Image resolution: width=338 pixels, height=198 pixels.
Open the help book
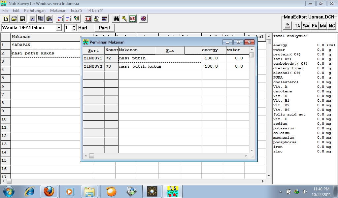(x=143, y=19)
